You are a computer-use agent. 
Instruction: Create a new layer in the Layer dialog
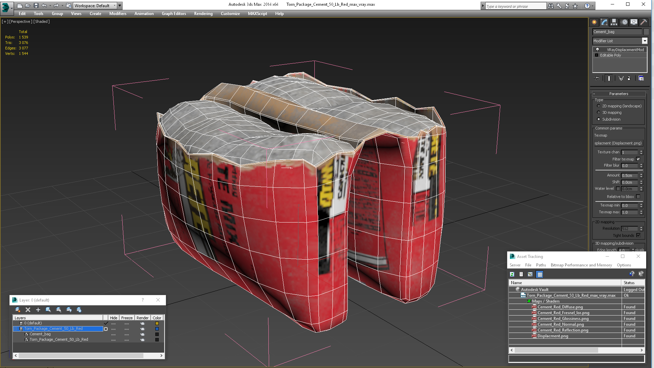18,310
